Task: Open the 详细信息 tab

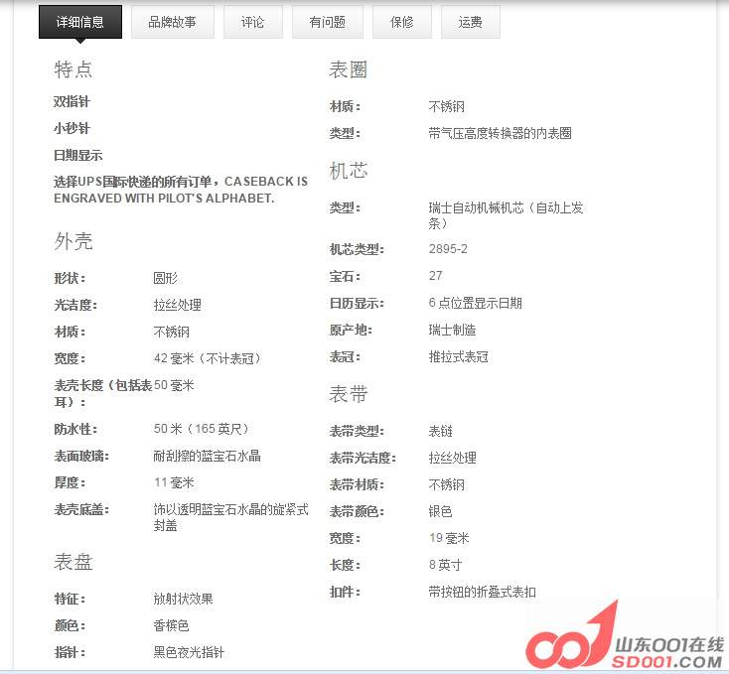Action: tap(80, 22)
